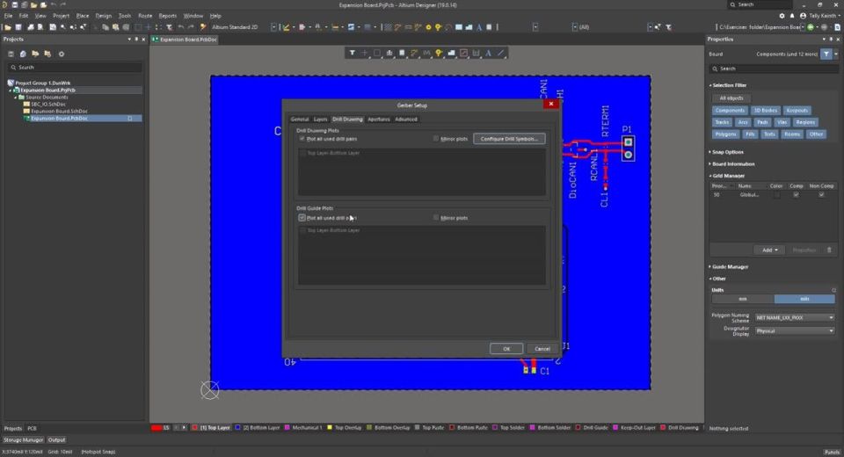The height and width of the screenshot is (457, 844).
Task: Click the cross-probe lightning icon in toolbar
Action: pyautogui.click(x=203, y=27)
